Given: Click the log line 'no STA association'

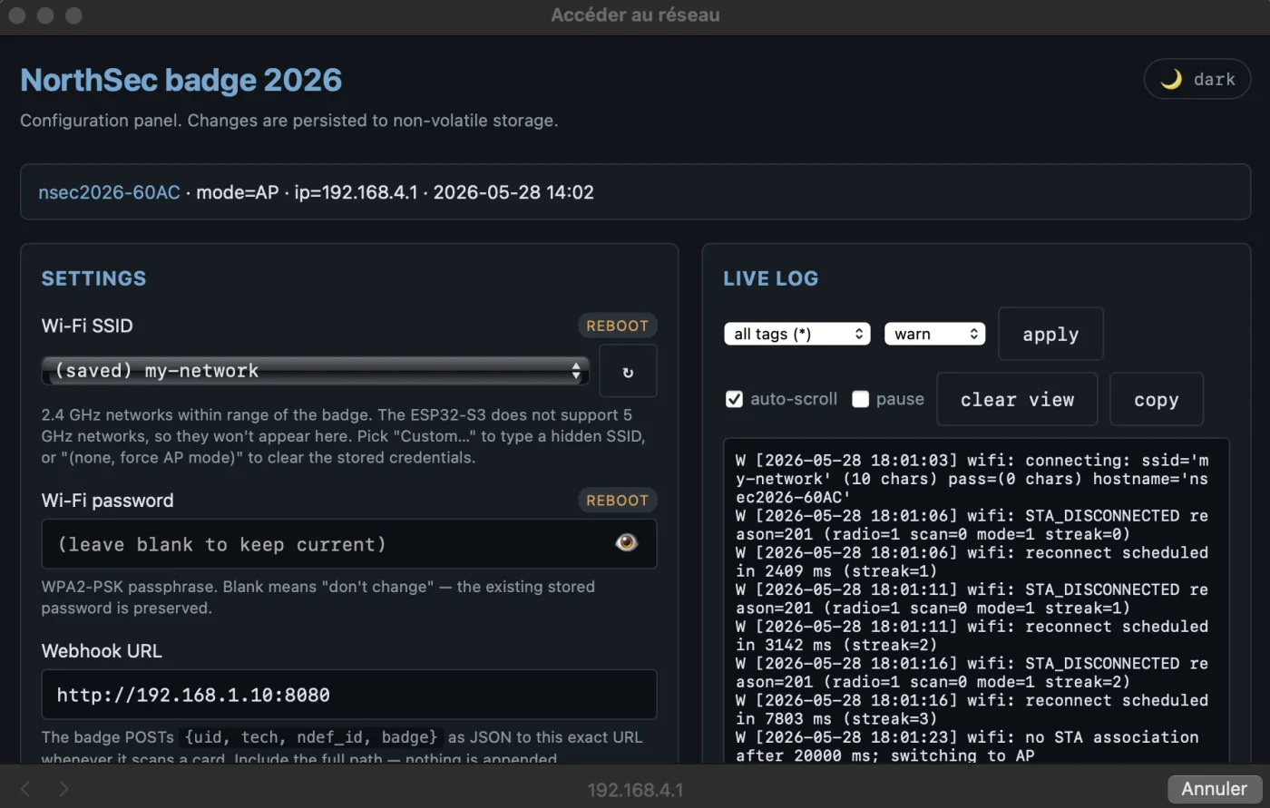Looking at the screenshot, I should click(967, 746).
